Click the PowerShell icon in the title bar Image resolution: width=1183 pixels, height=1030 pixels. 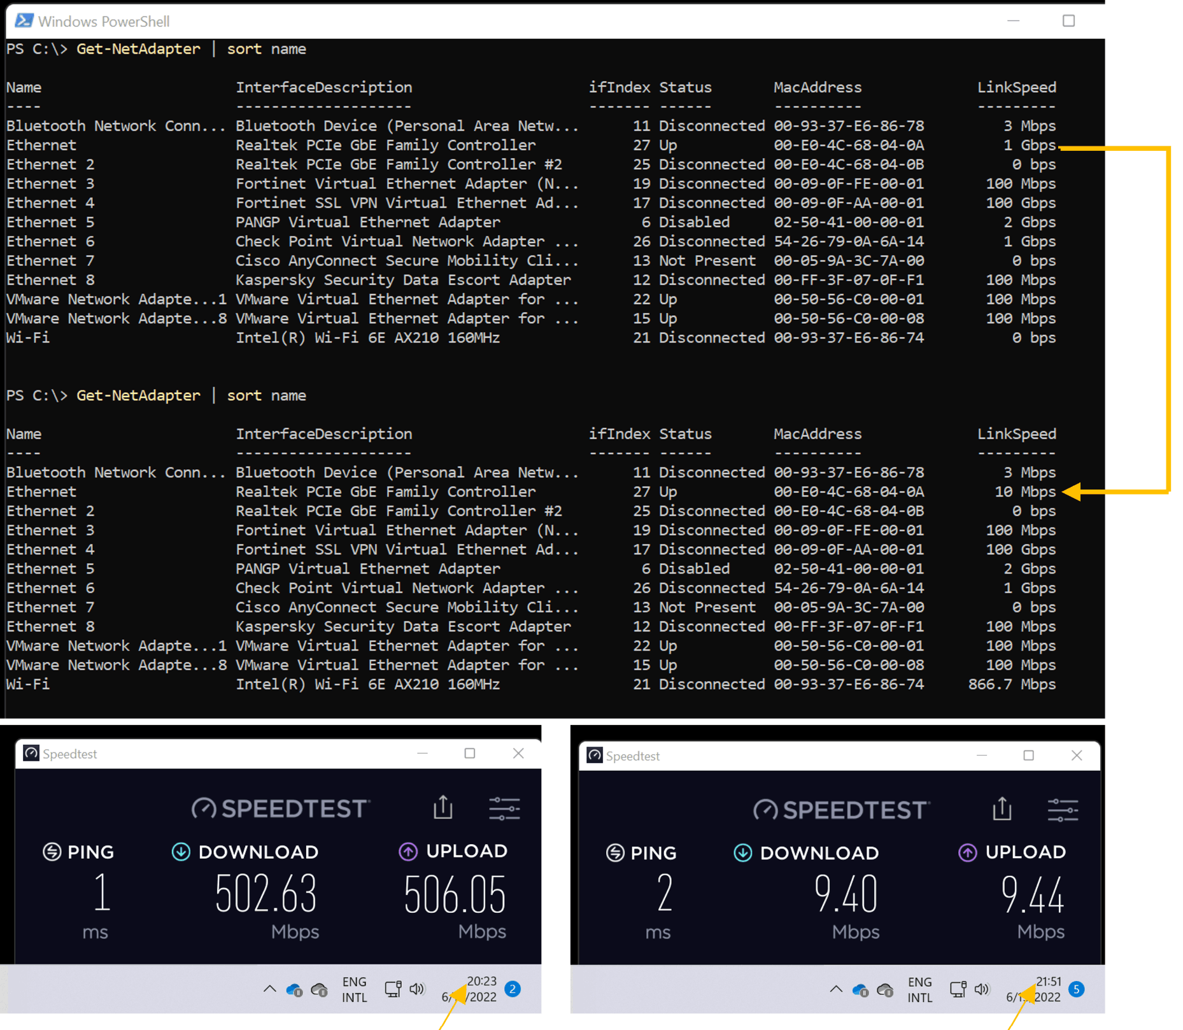tap(24, 20)
